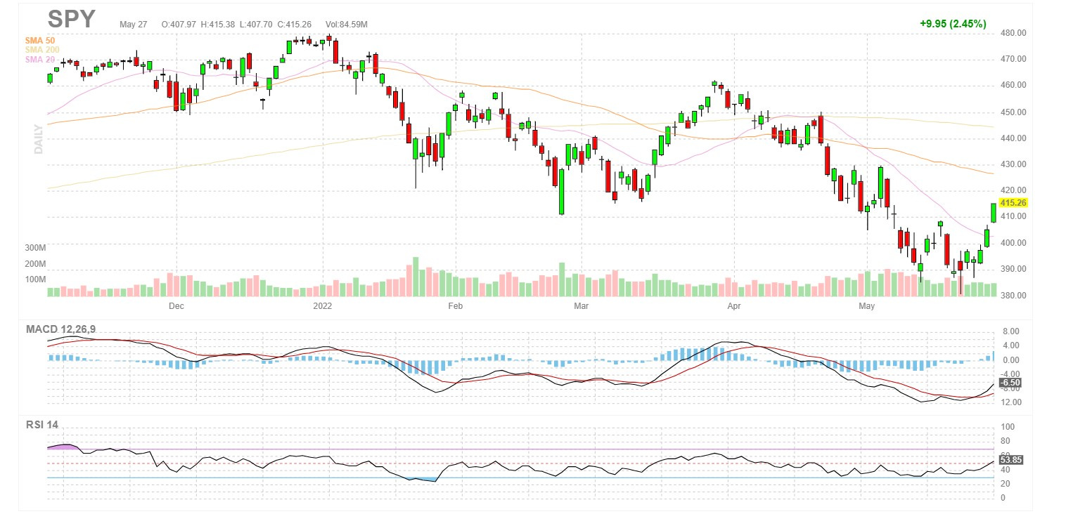Click the RSI axis label 20
The height and width of the screenshot is (514, 1066).
(x=1006, y=484)
